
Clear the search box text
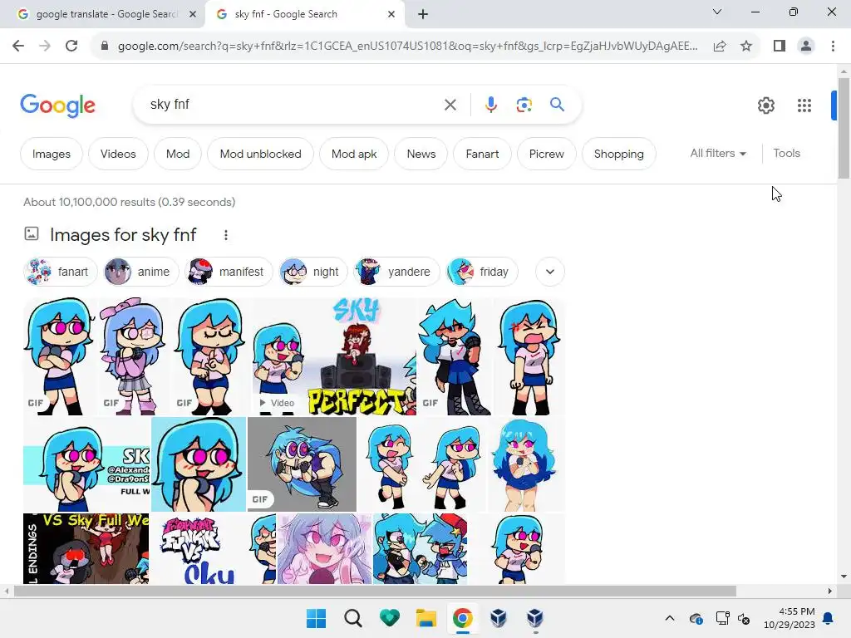pyautogui.click(x=450, y=105)
